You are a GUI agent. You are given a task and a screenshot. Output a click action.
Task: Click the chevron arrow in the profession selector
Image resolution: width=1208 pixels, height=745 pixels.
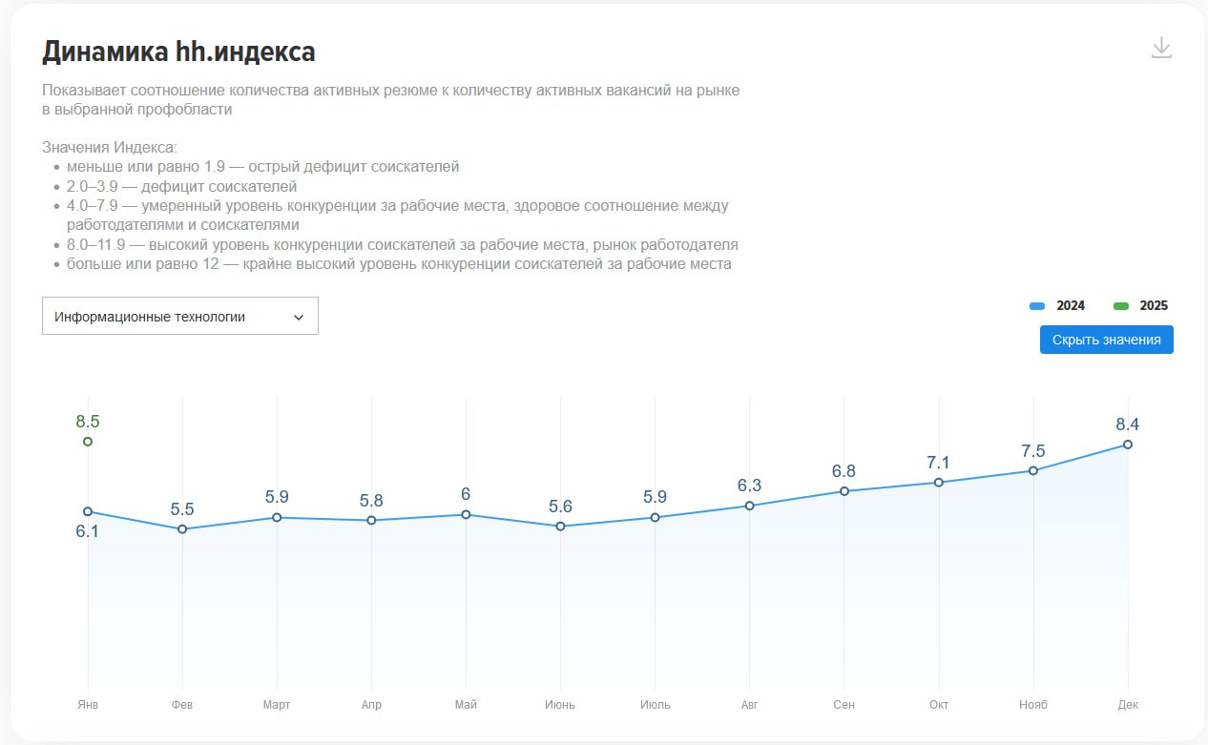[x=299, y=317]
